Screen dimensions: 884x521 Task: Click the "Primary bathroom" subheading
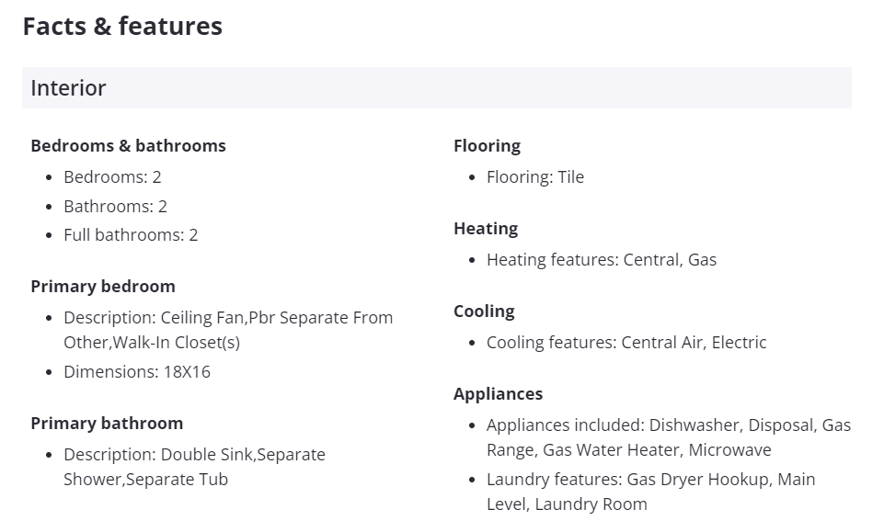coord(107,424)
